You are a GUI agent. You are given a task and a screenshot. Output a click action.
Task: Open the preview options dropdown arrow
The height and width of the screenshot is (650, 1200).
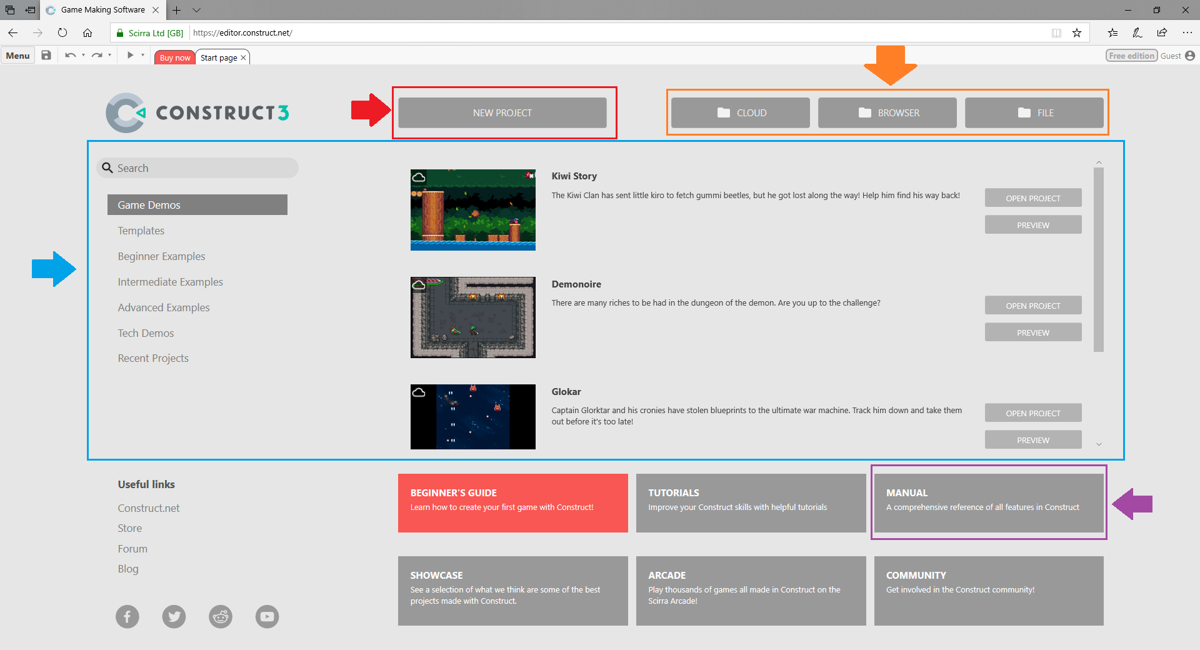pyautogui.click(x=142, y=56)
